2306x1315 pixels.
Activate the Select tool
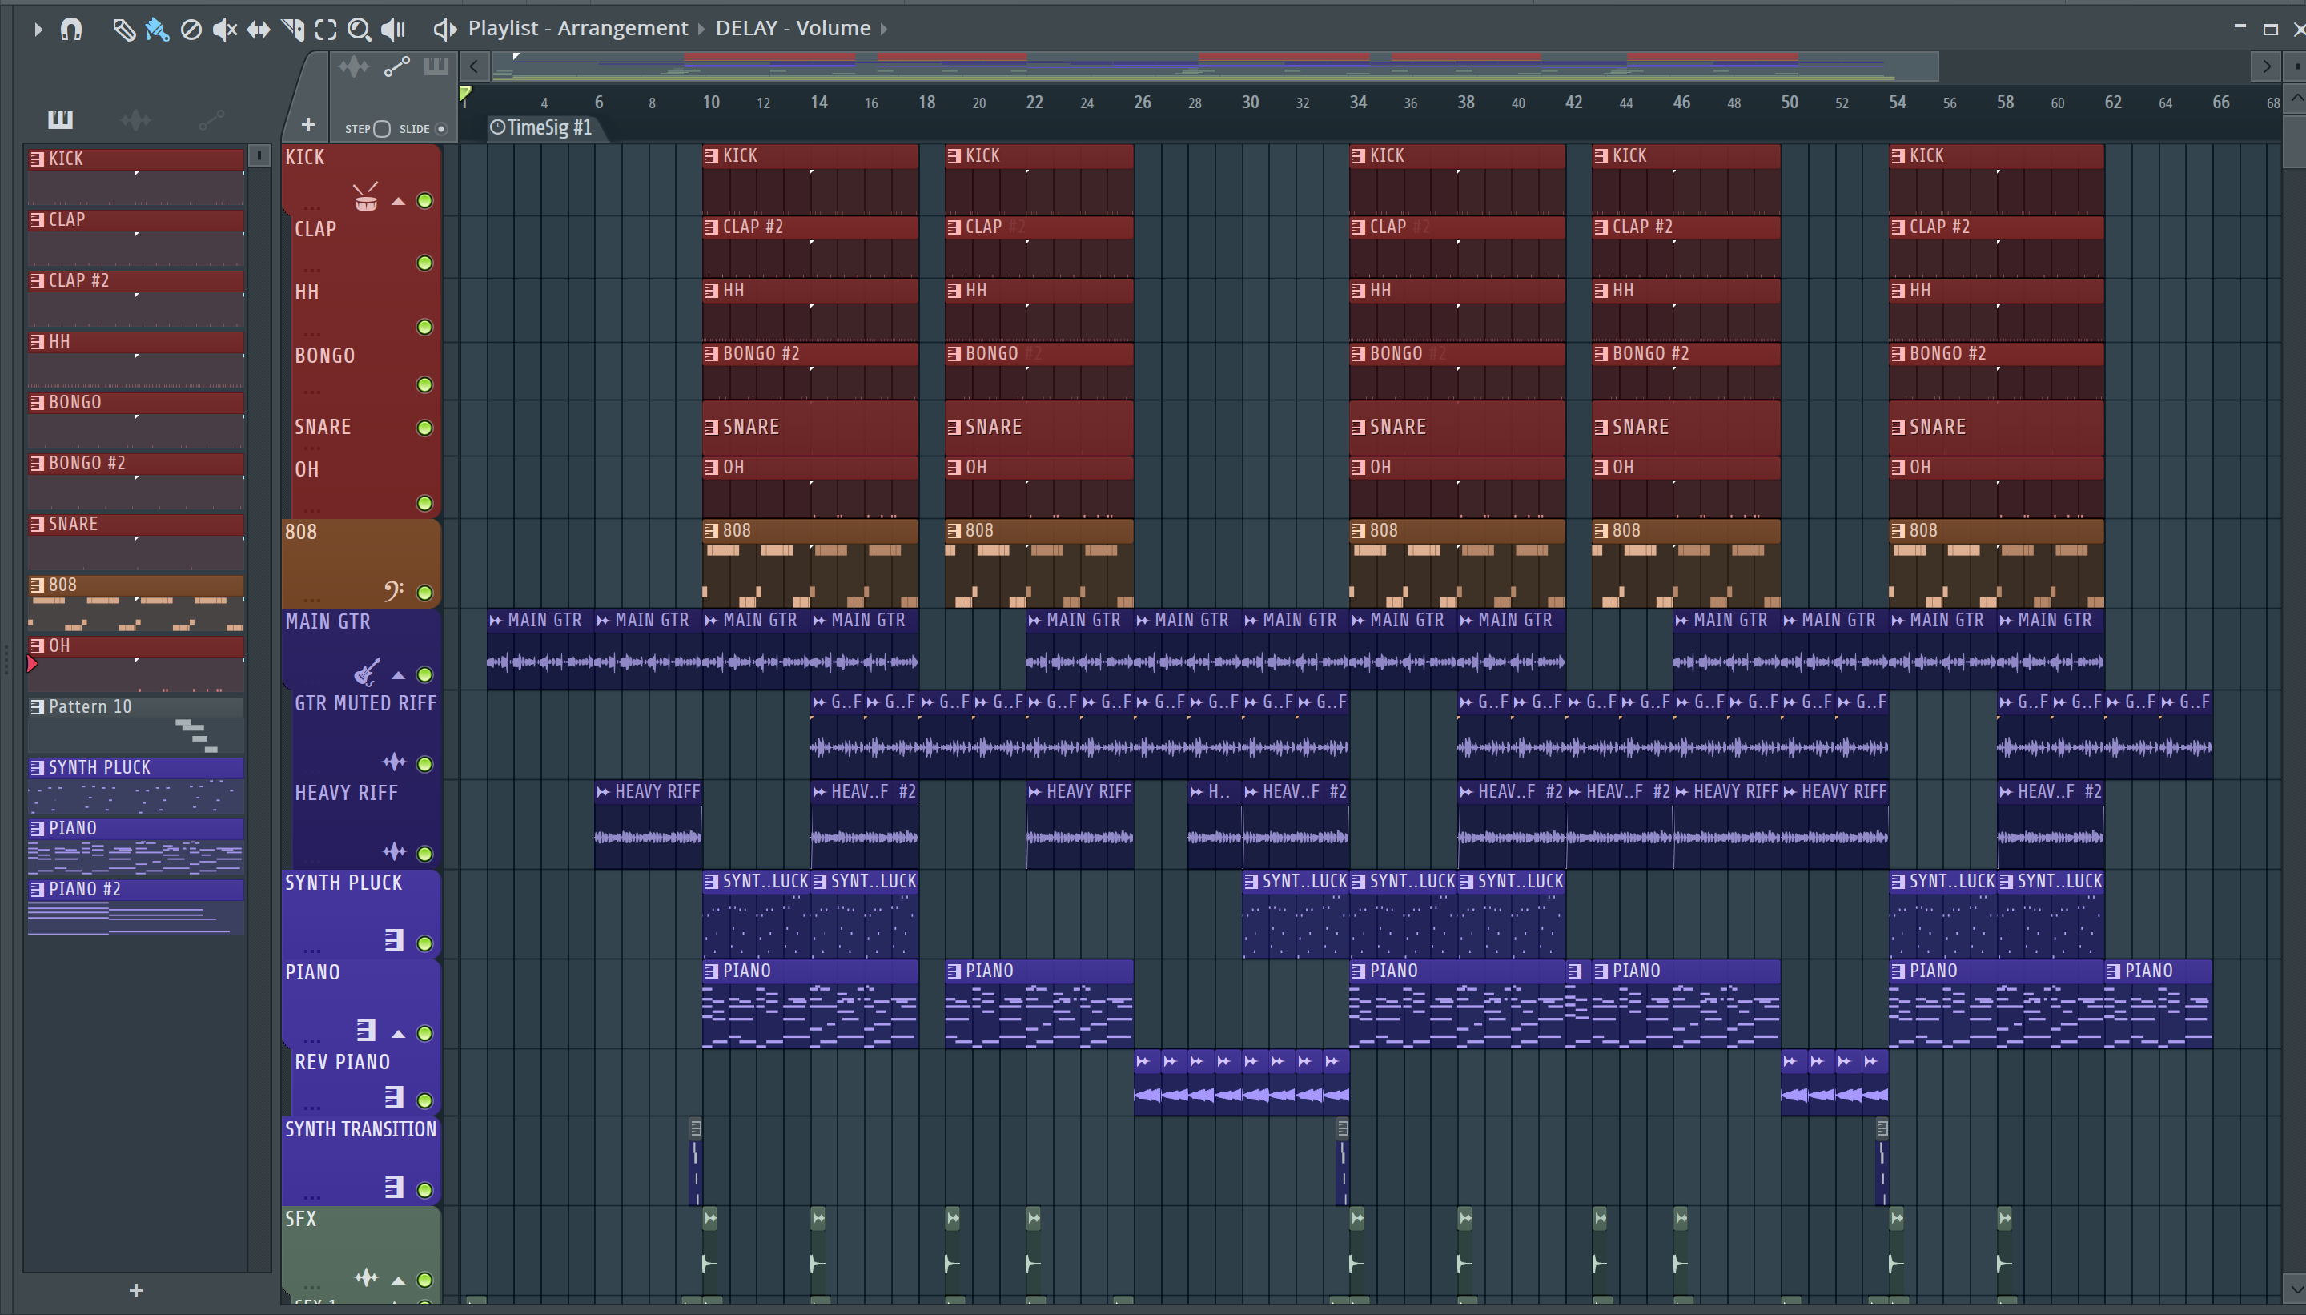click(326, 29)
